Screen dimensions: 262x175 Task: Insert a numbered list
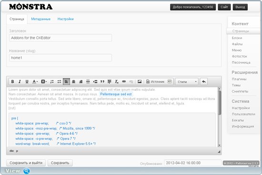coord(52,82)
